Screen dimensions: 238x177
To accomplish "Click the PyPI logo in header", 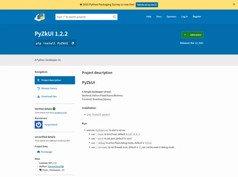I will click(x=40, y=17).
